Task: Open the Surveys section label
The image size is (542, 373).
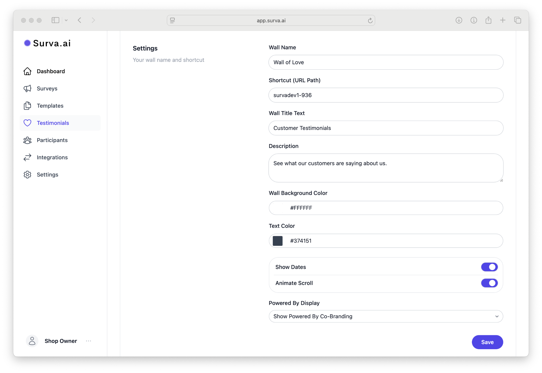Action: point(47,88)
